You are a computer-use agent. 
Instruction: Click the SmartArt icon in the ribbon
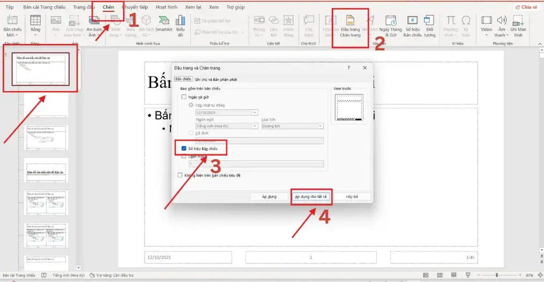point(163,24)
